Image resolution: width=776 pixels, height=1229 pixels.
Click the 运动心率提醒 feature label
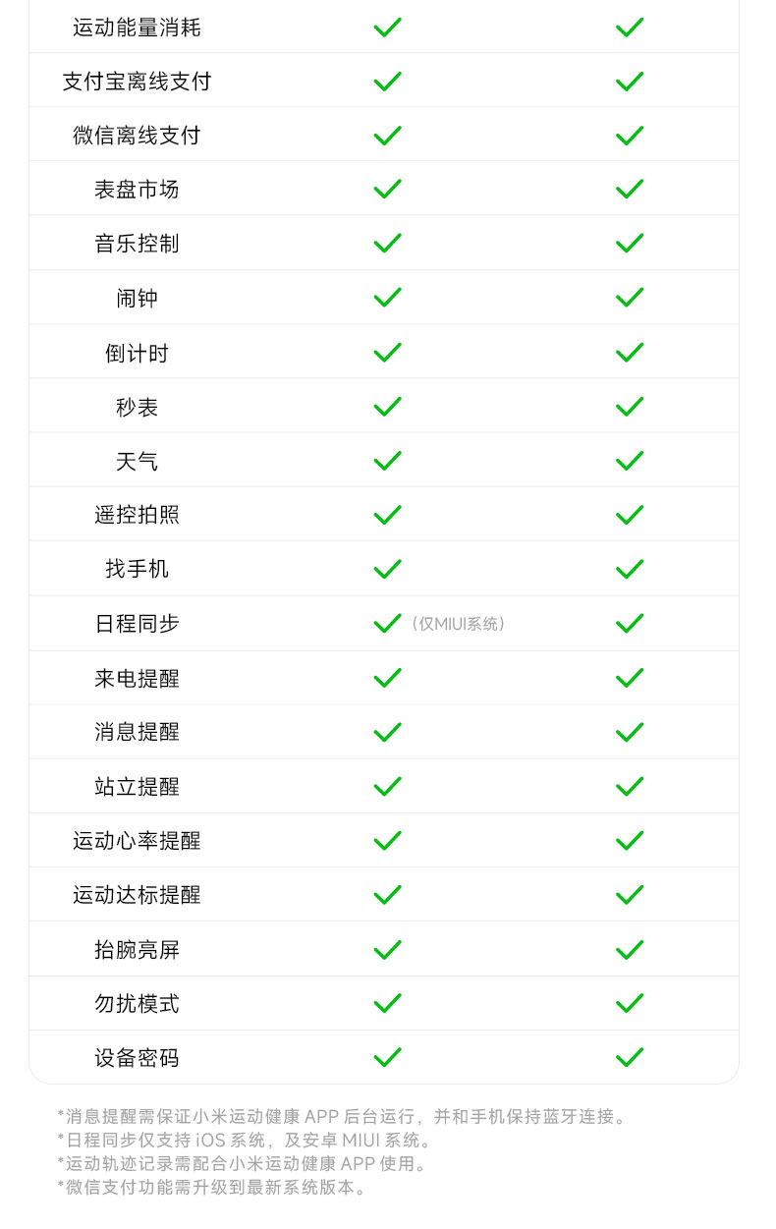(x=137, y=841)
